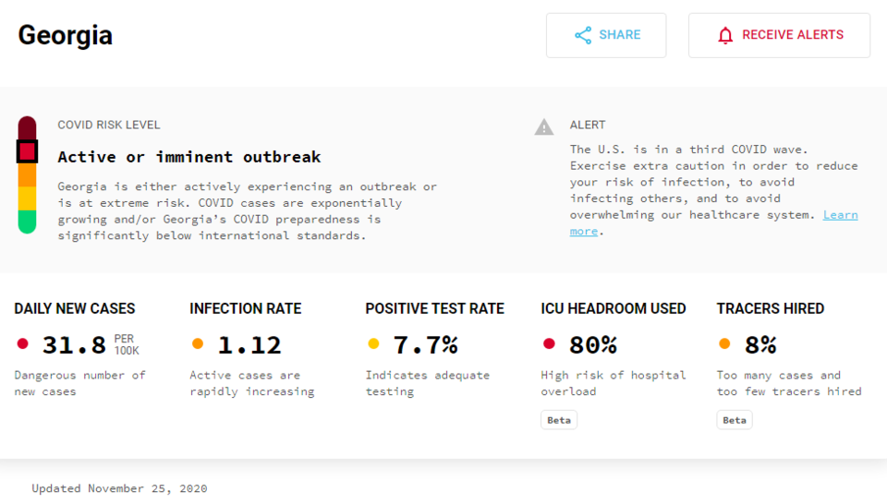Open the POSITIVE TEST RATE metric

coord(434,308)
